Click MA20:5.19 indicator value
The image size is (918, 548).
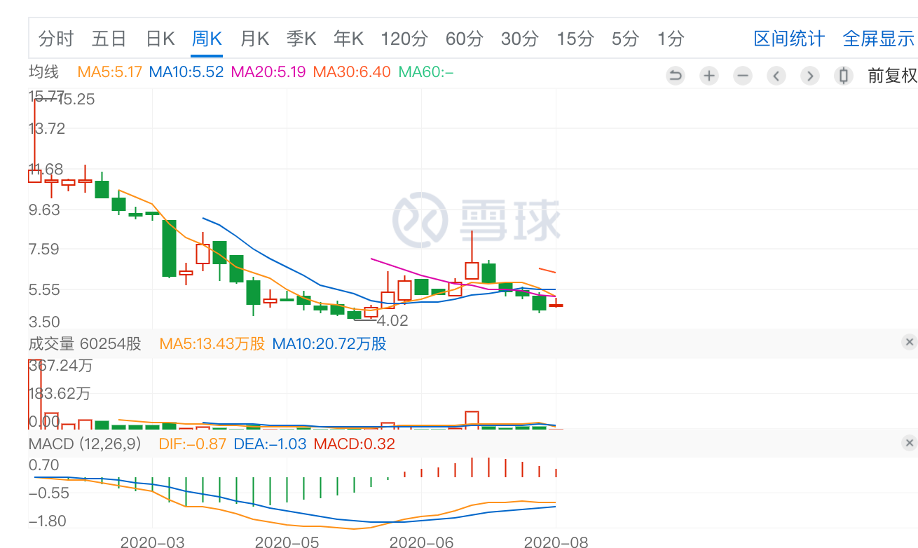(268, 71)
